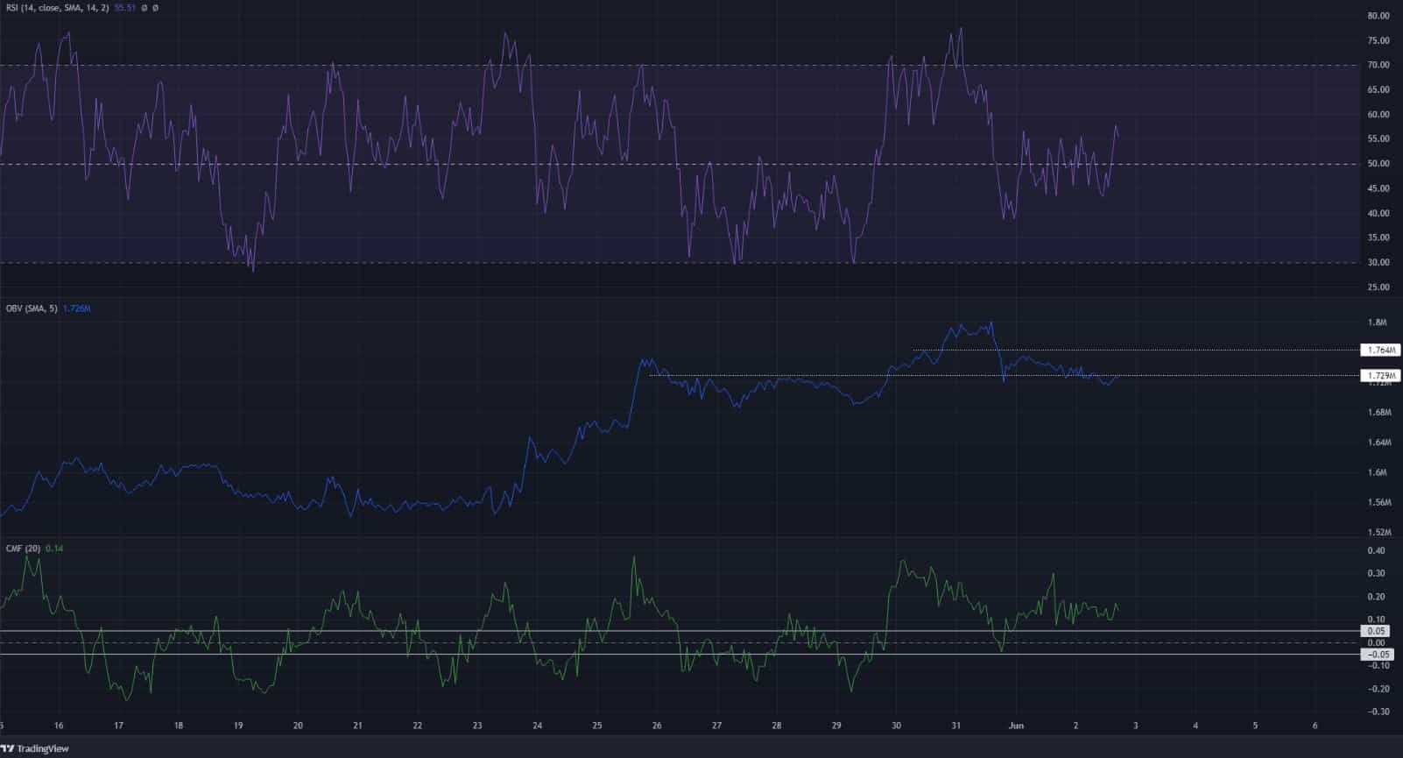Click the 25.00 label on the RSI scale
This screenshot has height=758, width=1403.
pos(1378,287)
